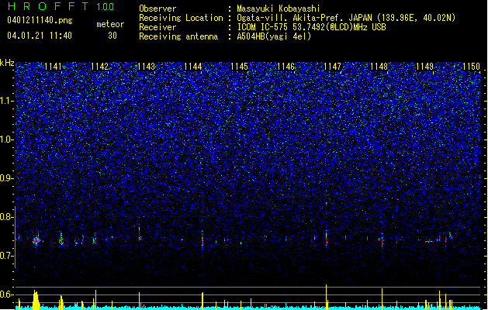Viewport: 488px width, 310px height.
Task: Click the 1149 time marker
Action: [x=425, y=67]
